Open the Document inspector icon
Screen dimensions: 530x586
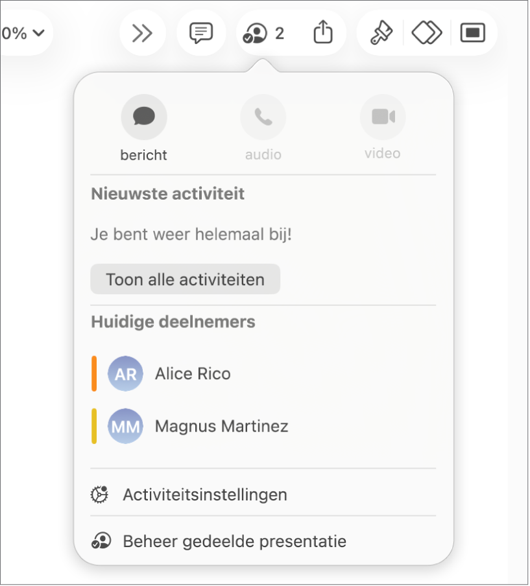(x=473, y=33)
